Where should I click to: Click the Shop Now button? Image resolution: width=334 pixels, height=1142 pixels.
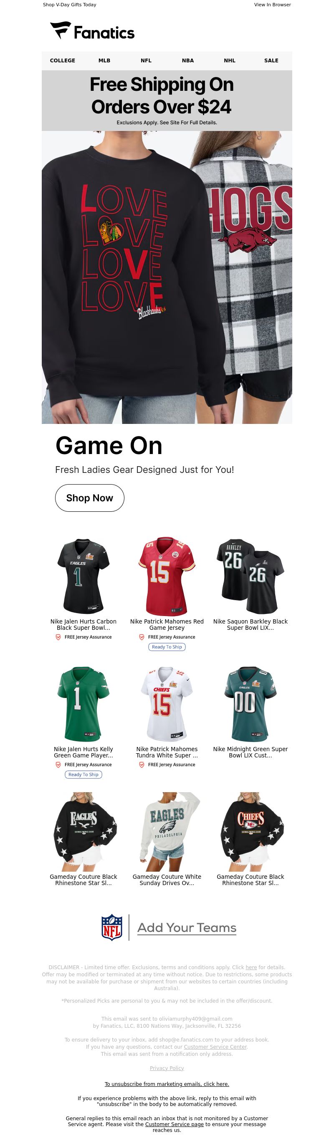pyautogui.click(x=89, y=498)
